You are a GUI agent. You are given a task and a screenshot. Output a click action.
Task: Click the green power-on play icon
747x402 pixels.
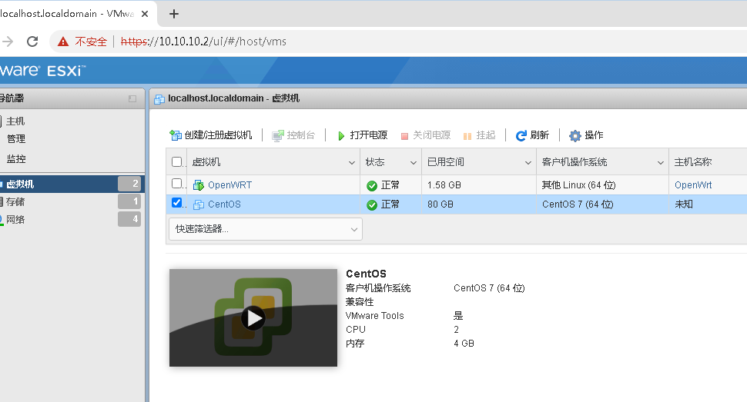point(341,136)
